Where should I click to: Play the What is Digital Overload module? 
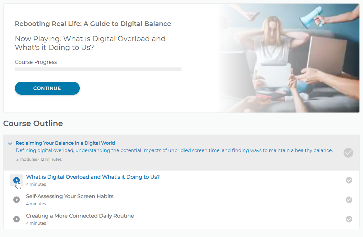[x=17, y=180]
